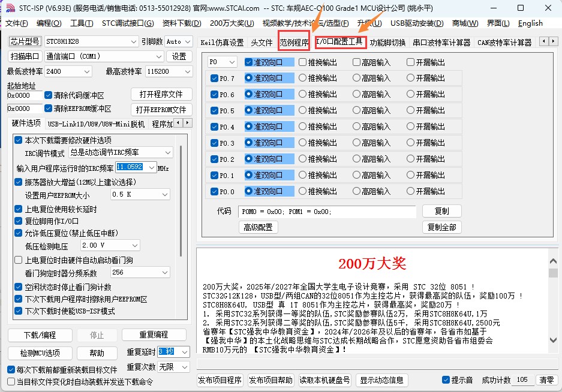562x392 pixels.
Task: Click the message panel scroll-up arrow
Action: 553,261
